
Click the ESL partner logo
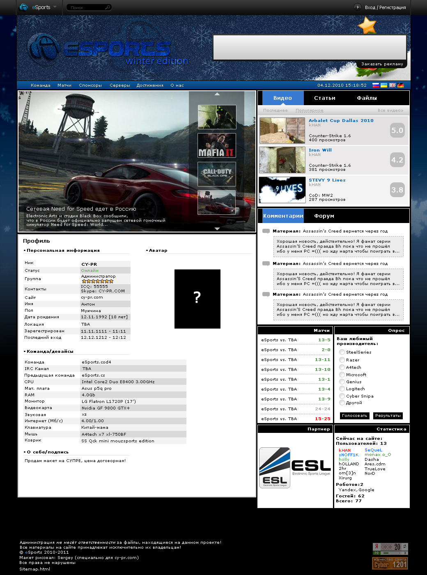(x=295, y=467)
